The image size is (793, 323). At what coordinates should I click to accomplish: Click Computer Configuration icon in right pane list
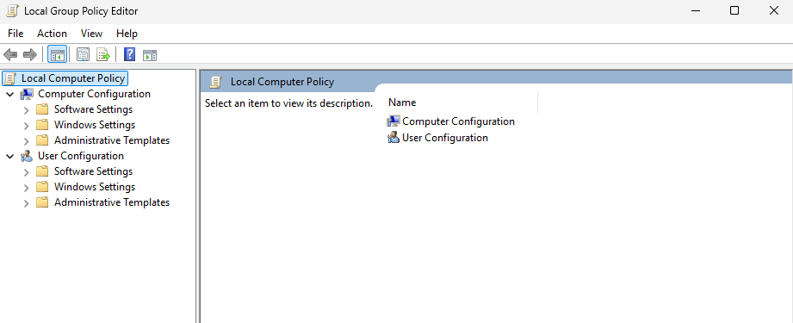(x=393, y=121)
